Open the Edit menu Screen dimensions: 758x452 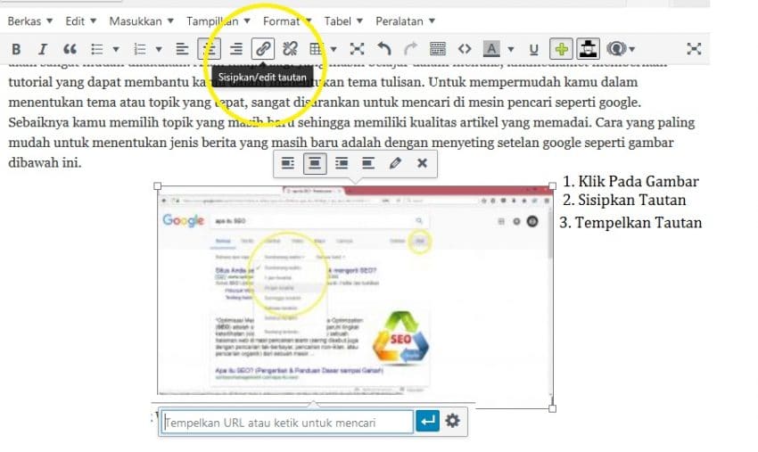[81, 21]
